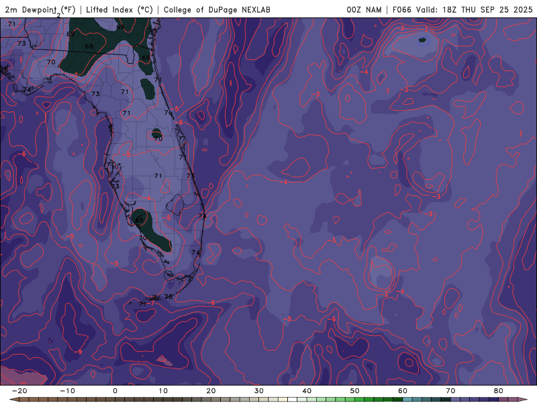Click the "-20" label on the color scale
Screen dimensions: 537x403
[19, 390]
